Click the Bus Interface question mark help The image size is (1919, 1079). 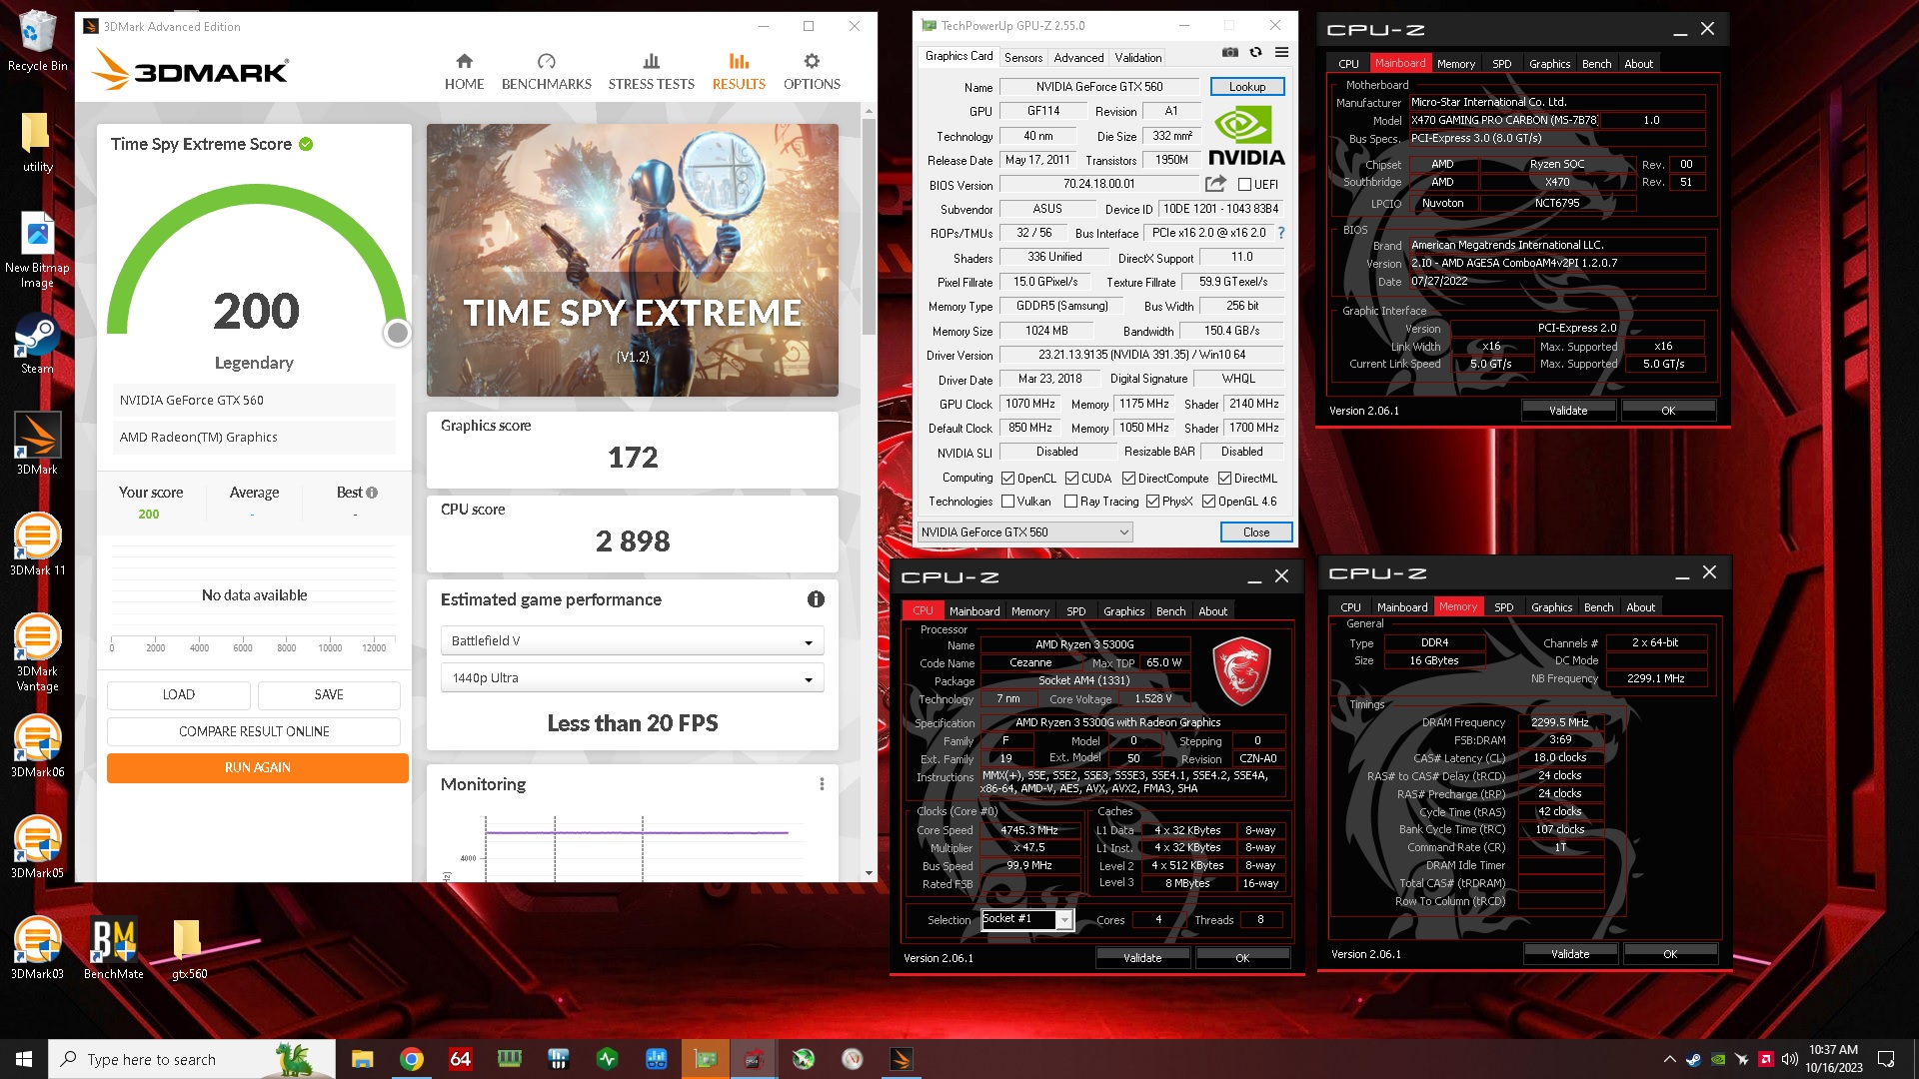1281,233
